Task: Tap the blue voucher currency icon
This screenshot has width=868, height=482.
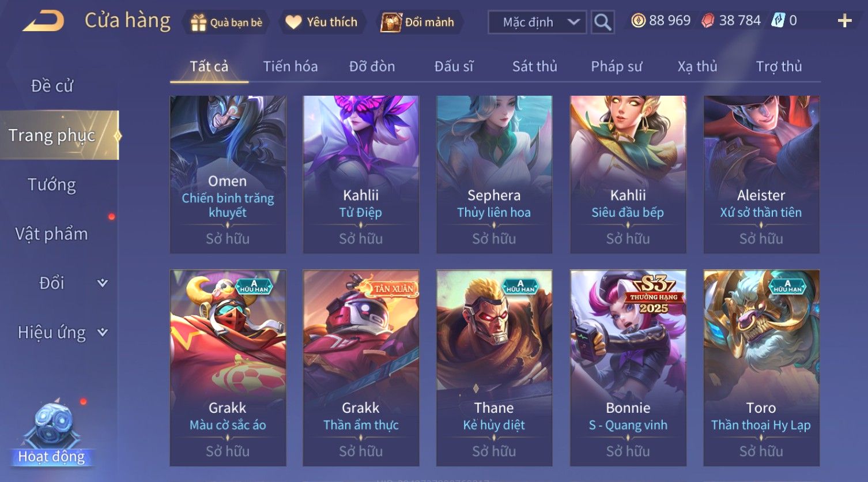Action: point(778,21)
